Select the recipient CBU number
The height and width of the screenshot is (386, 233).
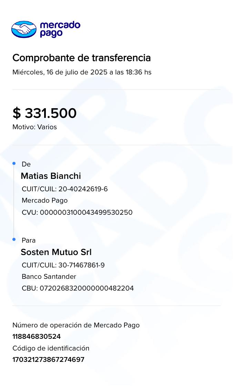point(78,288)
